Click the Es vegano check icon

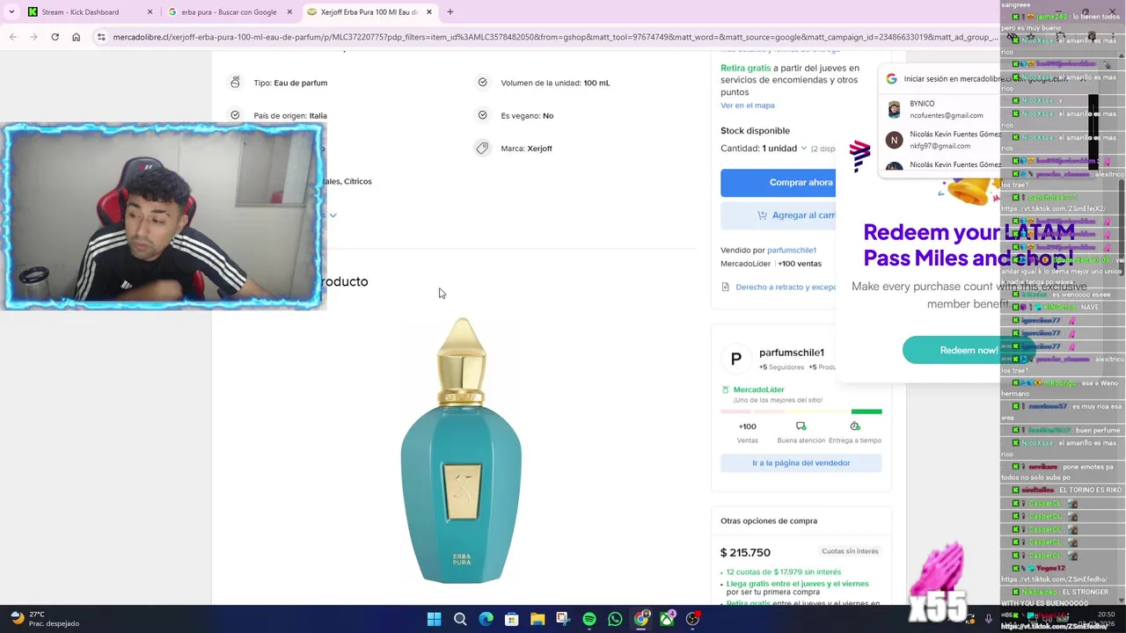point(482,115)
